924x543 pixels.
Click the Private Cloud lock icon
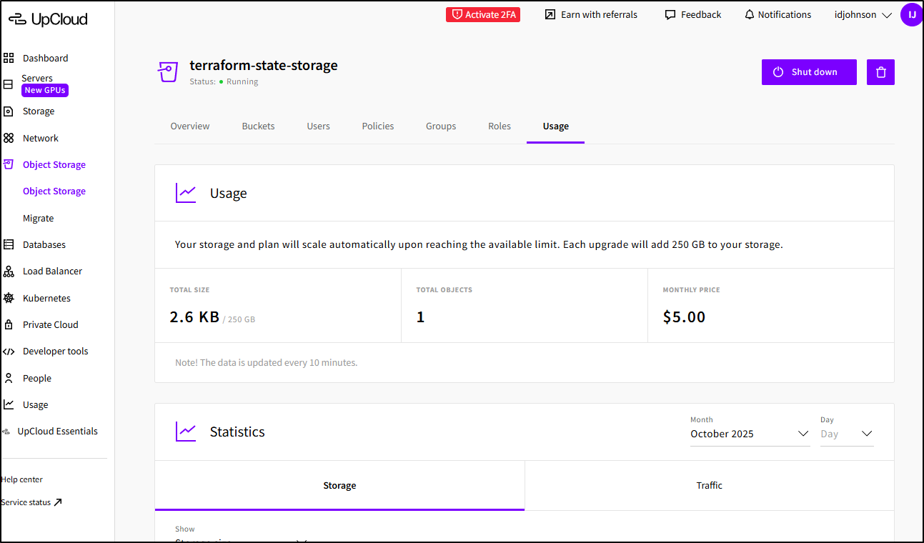pos(9,324)
